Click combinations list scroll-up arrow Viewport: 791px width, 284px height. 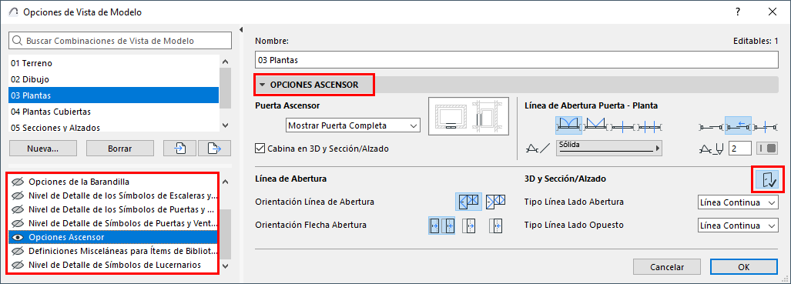pos(225,62)
